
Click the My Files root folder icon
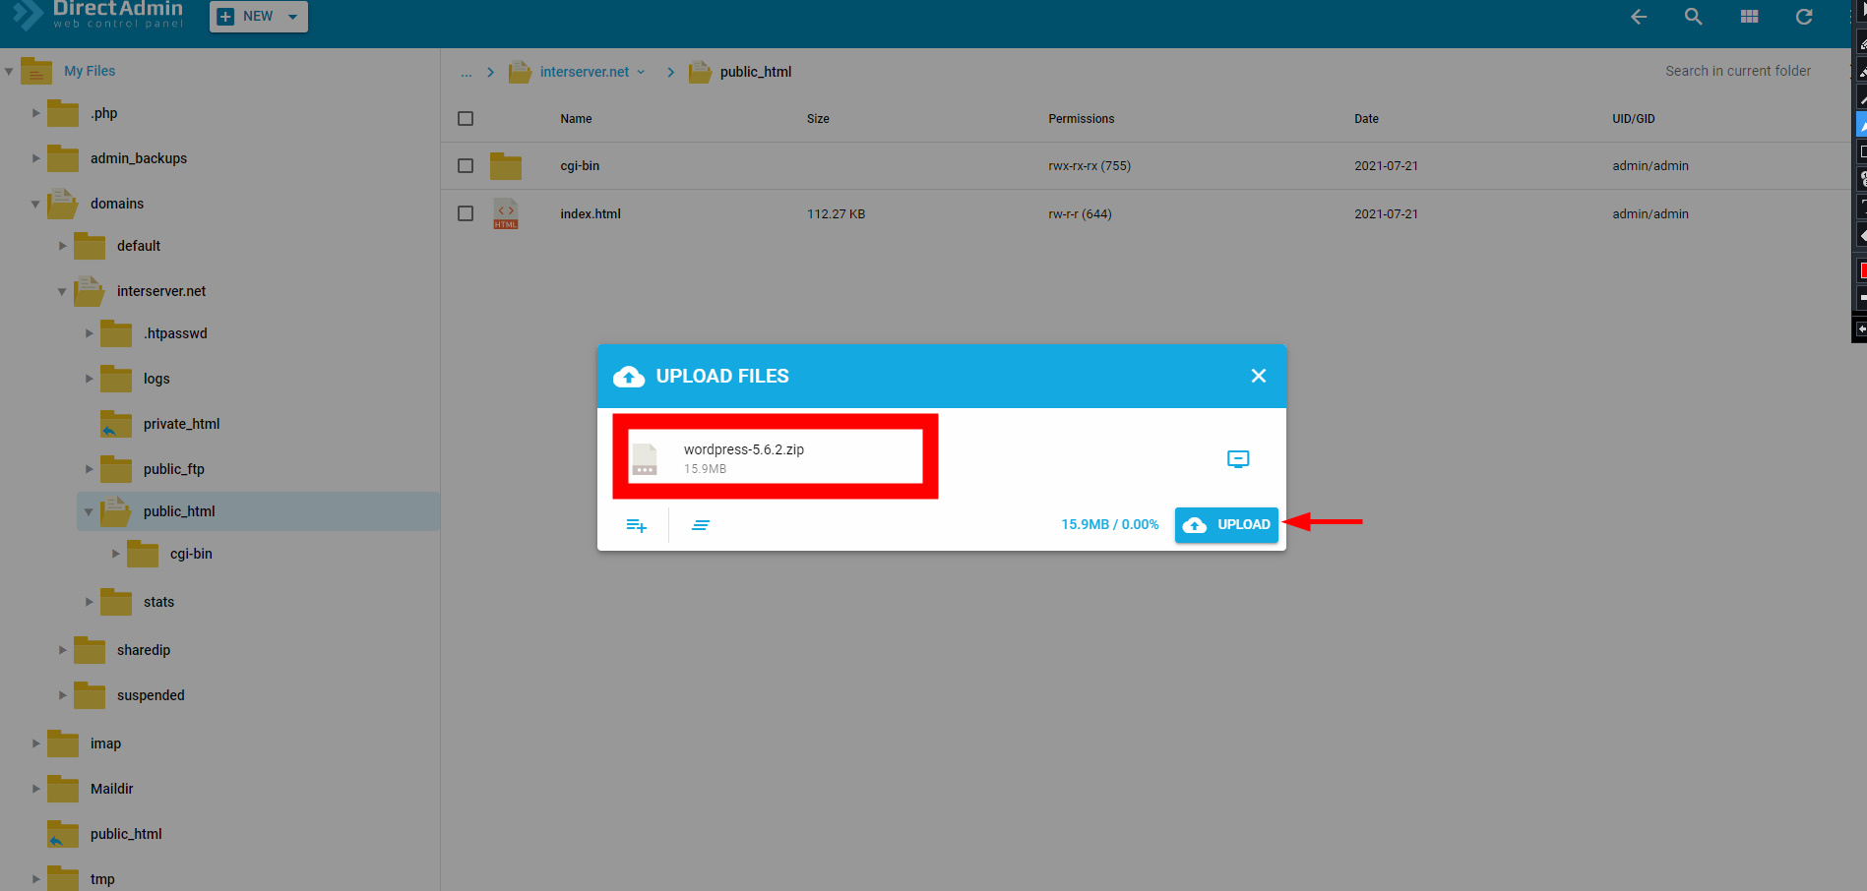(36, 71)
